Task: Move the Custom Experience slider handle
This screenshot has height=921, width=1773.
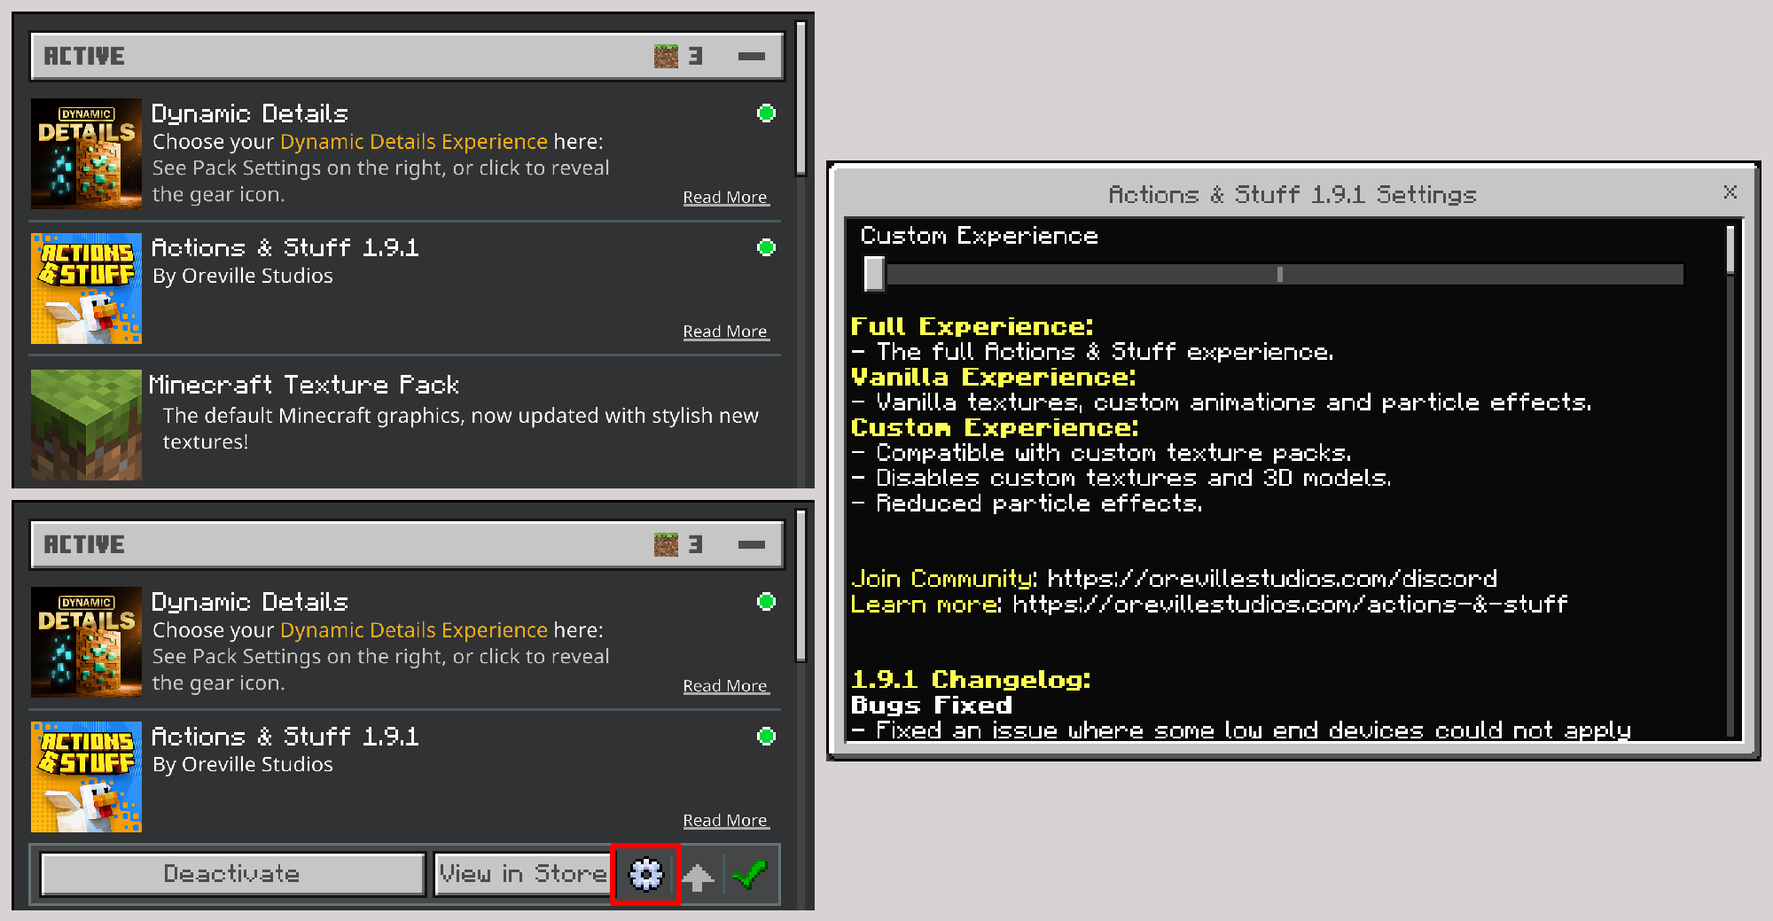Action: pos(873,275)
